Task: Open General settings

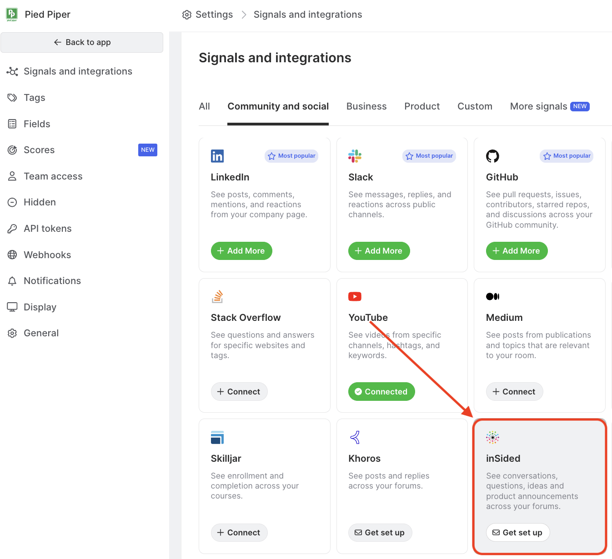Action: pos(41,333)
